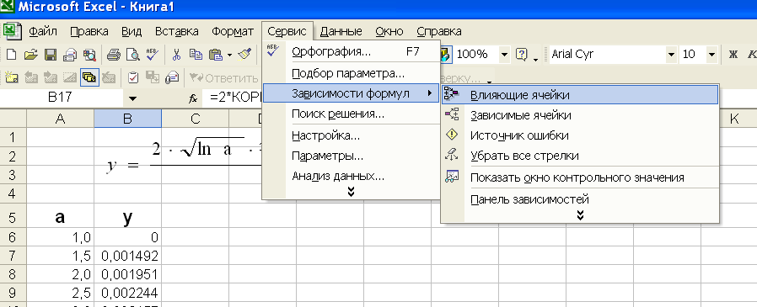Select Источник ошибки in submenu
757x307 pixels.
pyautogui.click(x=580, y=135)
